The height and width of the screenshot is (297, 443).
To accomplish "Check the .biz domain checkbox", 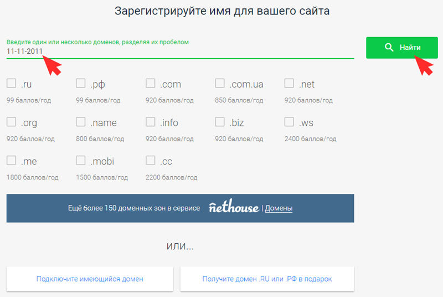I will tap(220, 122).
